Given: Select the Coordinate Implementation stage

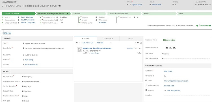Looking at the screenshot, I should click(124, 14).
